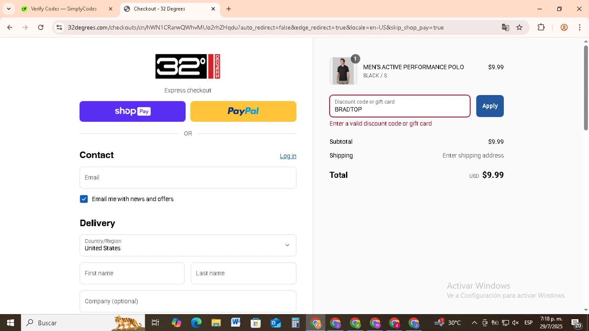
Task: Click the Discount code or gift card field
Action: coord(400,106)
